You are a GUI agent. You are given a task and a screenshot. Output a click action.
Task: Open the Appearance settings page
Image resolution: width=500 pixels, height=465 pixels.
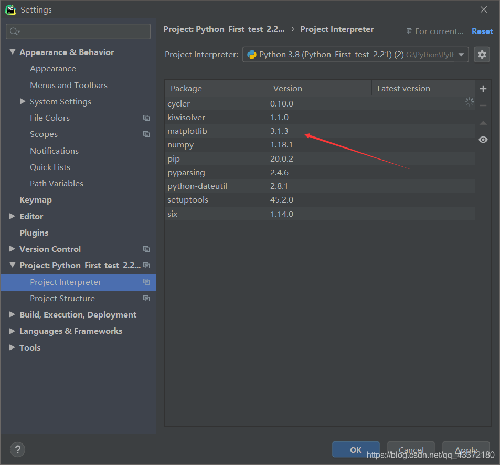(53, 69)
